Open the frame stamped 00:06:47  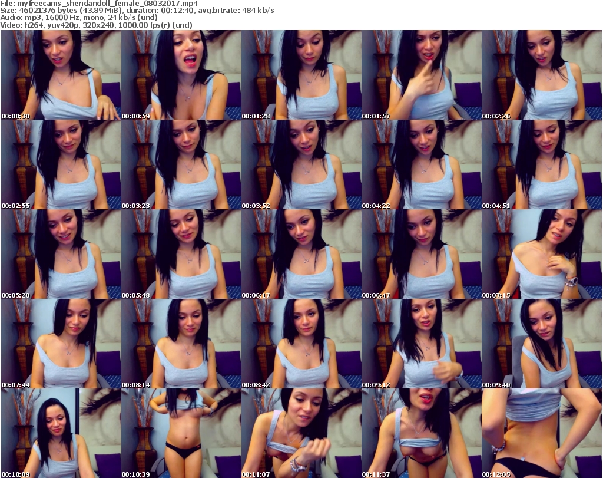tap(422, 254)
